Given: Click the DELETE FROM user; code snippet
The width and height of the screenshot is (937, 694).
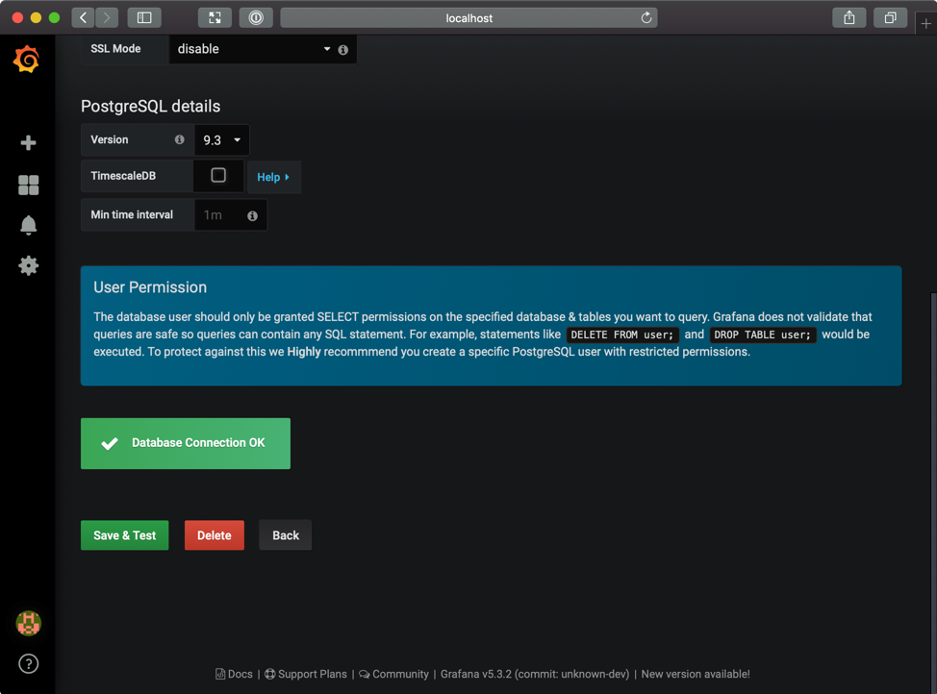Looking at the screenshot, I should pos(622,335).
